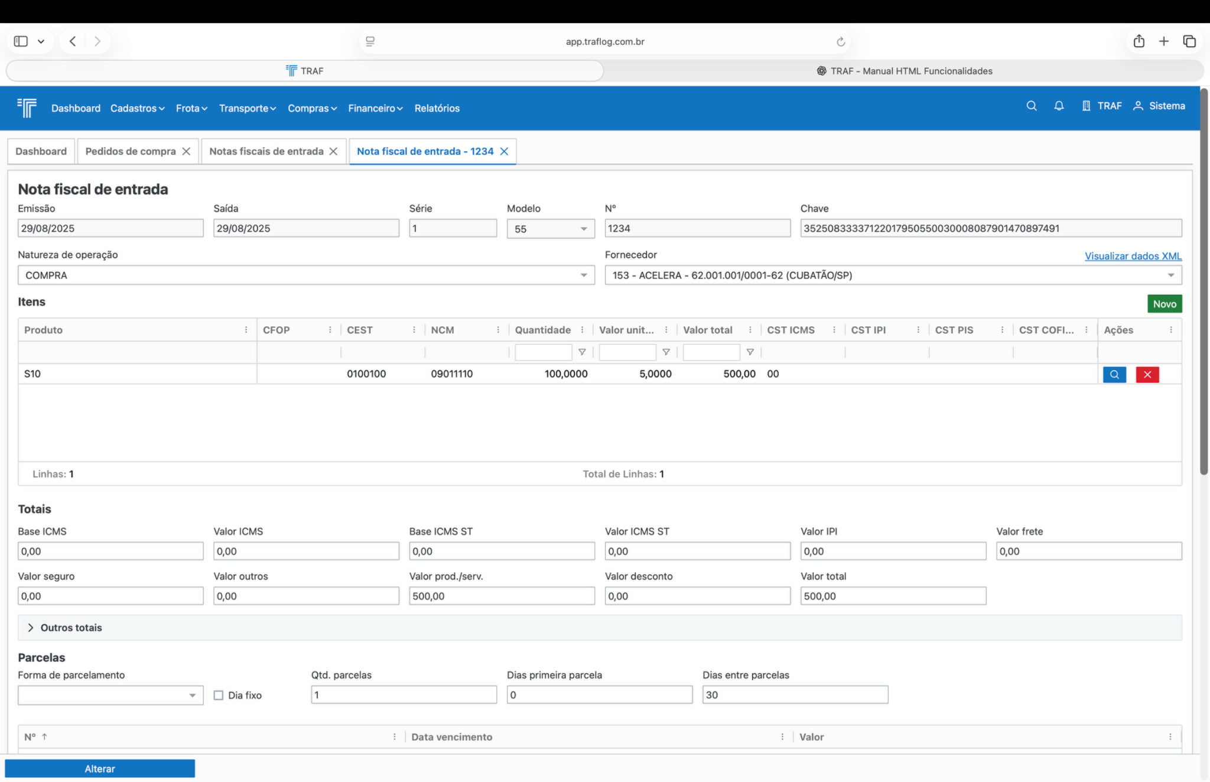Click the blue magnifier icon on S10 row
The height and width of the screenshot is (782, 1210).
pos(1114,374)
